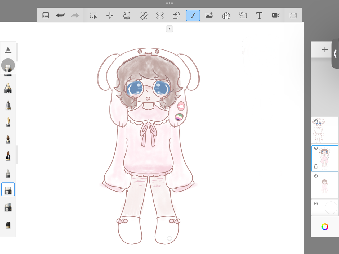Select the Text tool
This screenshot has height=254, width=339.
click(x=259, y=16)
